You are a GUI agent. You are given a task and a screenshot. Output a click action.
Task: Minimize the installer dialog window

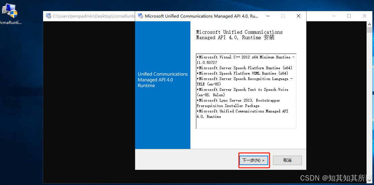pos(268,16)
